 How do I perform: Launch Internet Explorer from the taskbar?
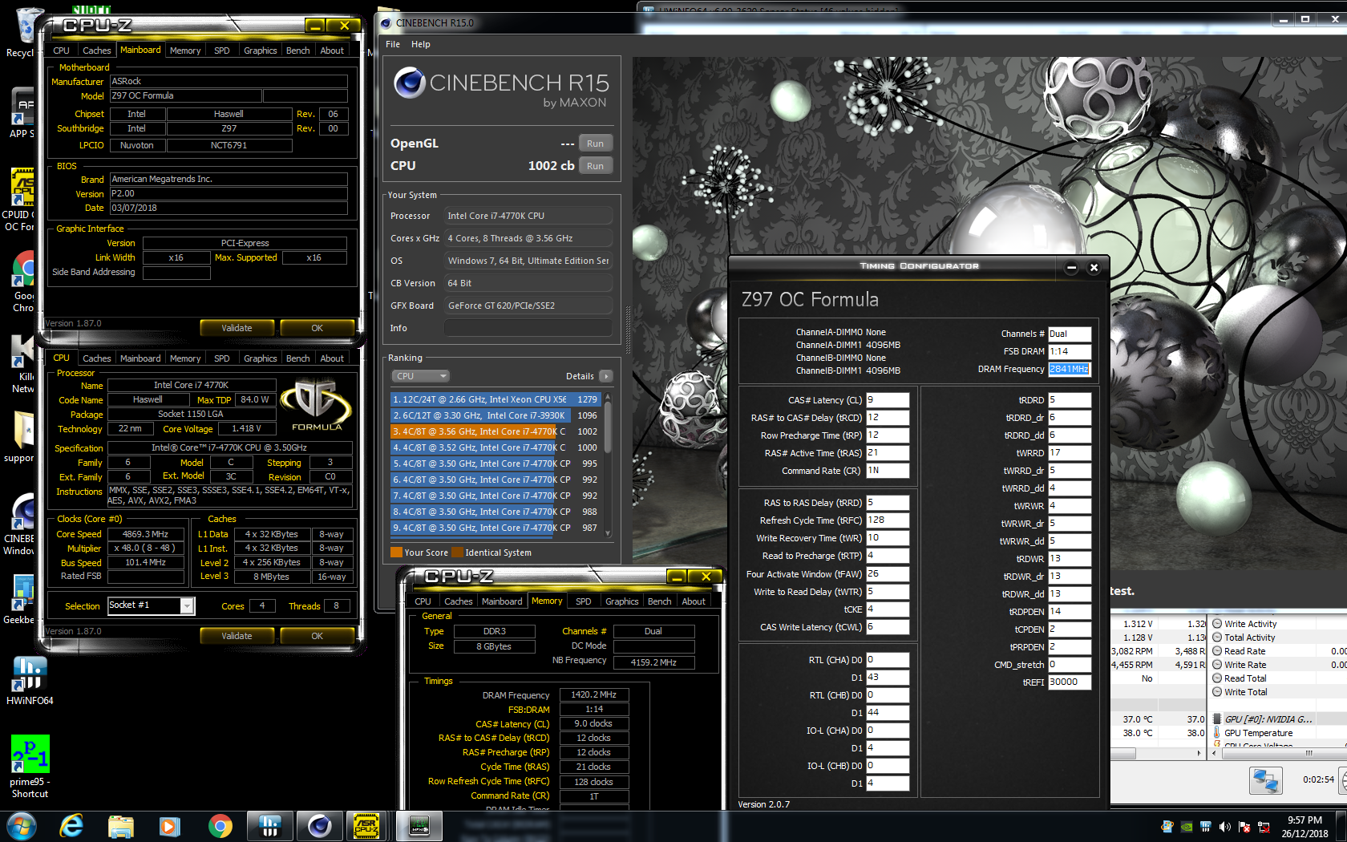click(x=72, y=826)
